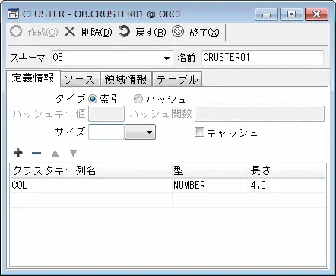Click the 名前 field containing CRUSTER01

pos(262,58)
